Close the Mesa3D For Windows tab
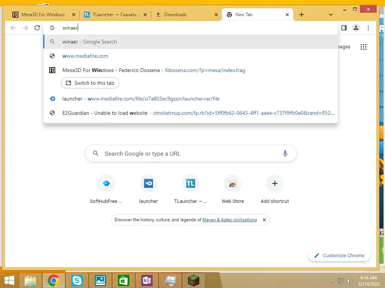The height and width of the screenshot is (288, 385). pos(73,15)
